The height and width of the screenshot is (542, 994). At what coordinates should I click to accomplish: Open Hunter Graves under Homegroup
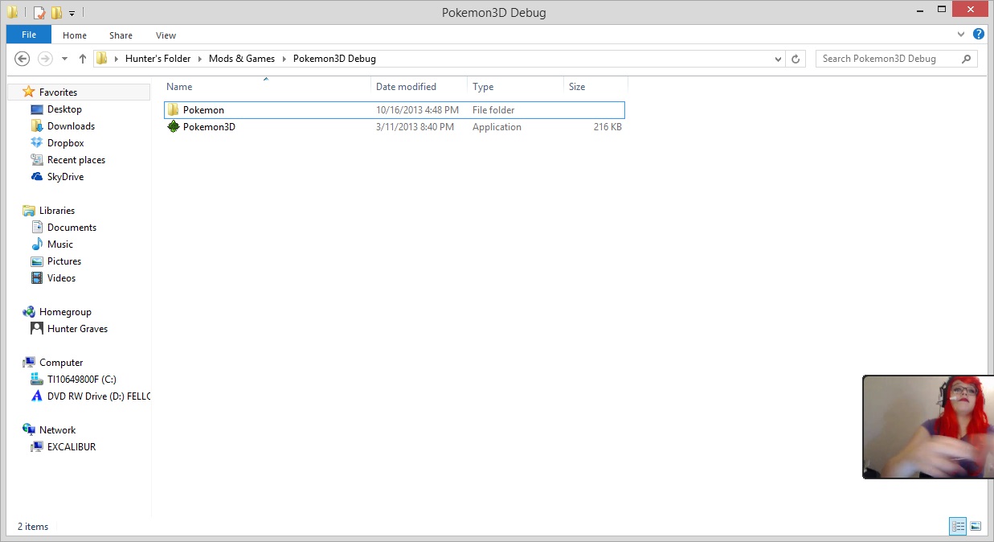(77, 329)
